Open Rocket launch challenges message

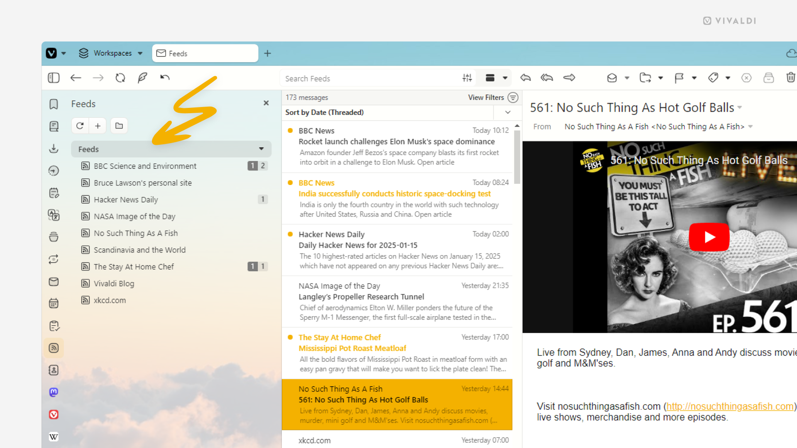tap(397, 146)
